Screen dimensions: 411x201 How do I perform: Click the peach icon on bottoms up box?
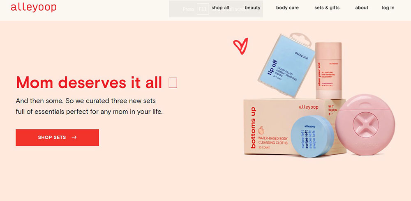pos(261,130)
